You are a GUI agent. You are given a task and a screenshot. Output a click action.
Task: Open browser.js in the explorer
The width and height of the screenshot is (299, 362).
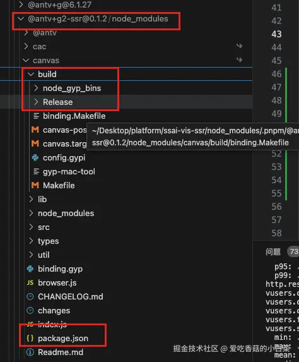57,283
